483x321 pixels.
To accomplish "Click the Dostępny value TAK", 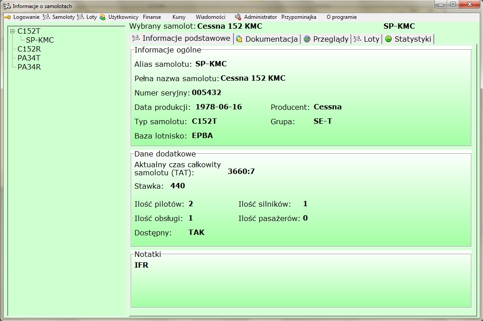I will coord(197,233).
